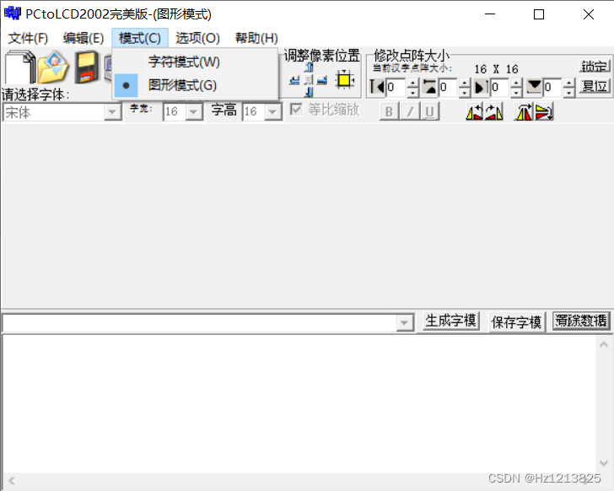This screenshot has height=491, width=614.
Task: Open the 选项(O) menu
Action: [197, 38]
